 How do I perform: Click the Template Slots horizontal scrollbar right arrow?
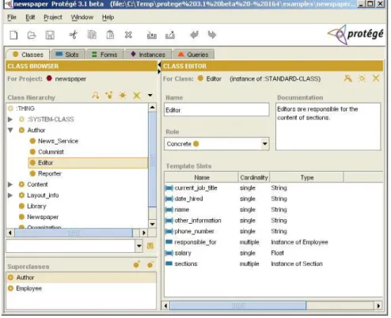point(378,306)
